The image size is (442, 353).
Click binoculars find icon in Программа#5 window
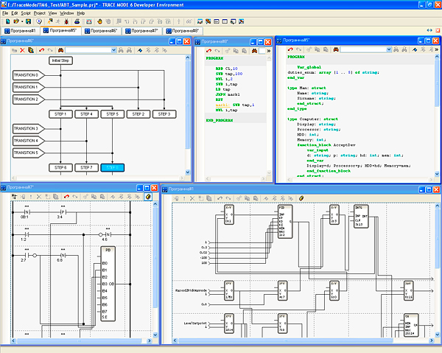[336, 49]
